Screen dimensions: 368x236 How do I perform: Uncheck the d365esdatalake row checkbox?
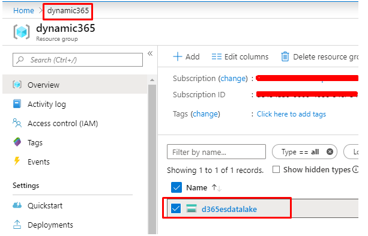pyautogui.click(x=176, y=208)
